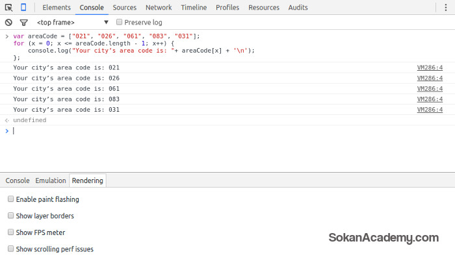Click the for loop code line
455x261 pixels.
[x=94, y=43]
